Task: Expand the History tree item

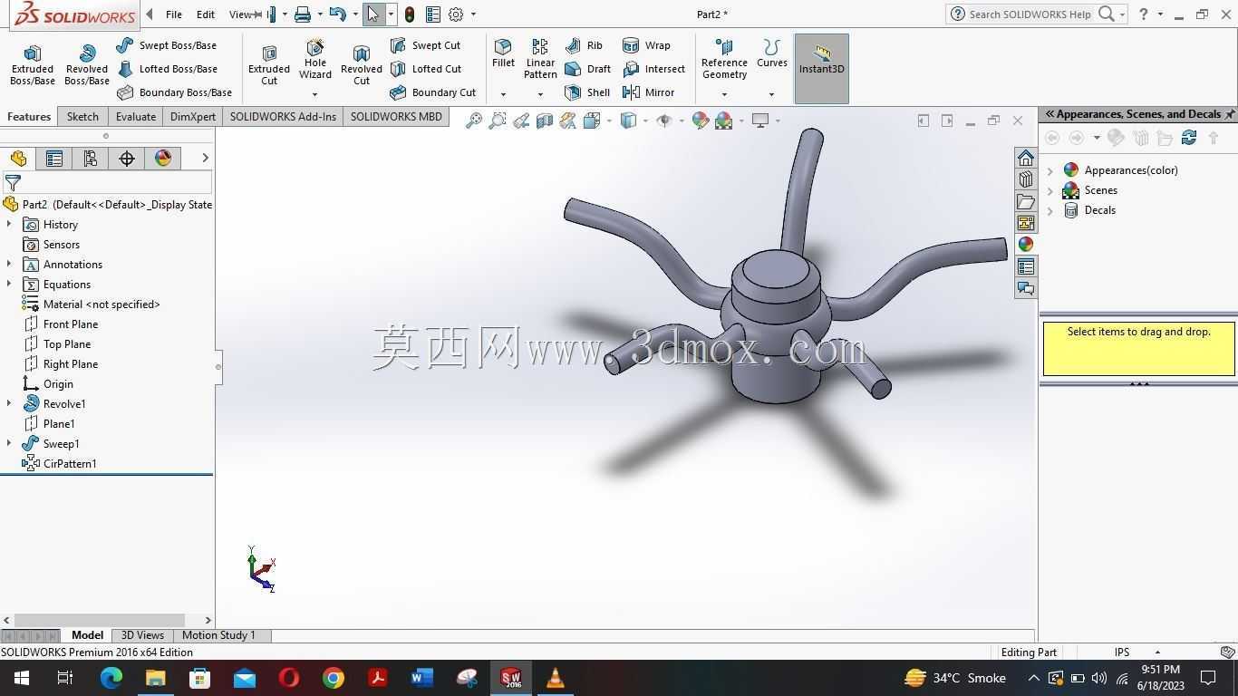Action: 9,225
